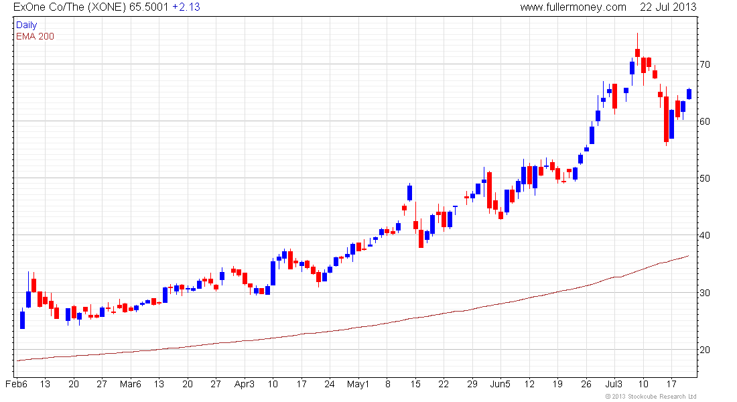The height and width of the screenshot is (402, 737).
Task: Click the right end of EMA 200 line
Action: (689, 256)
